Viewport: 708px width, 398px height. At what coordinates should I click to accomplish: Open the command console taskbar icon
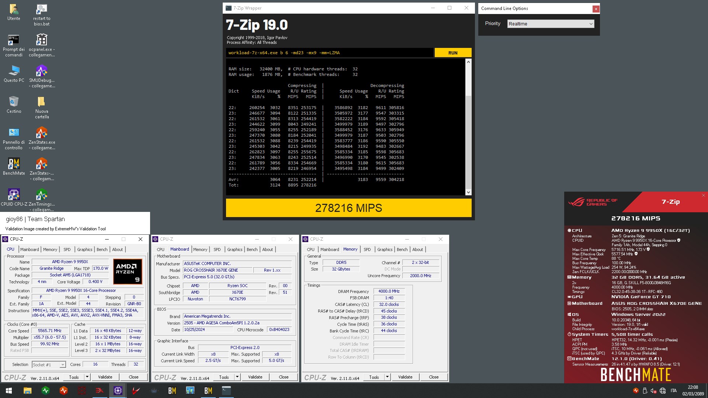[226, 391]
